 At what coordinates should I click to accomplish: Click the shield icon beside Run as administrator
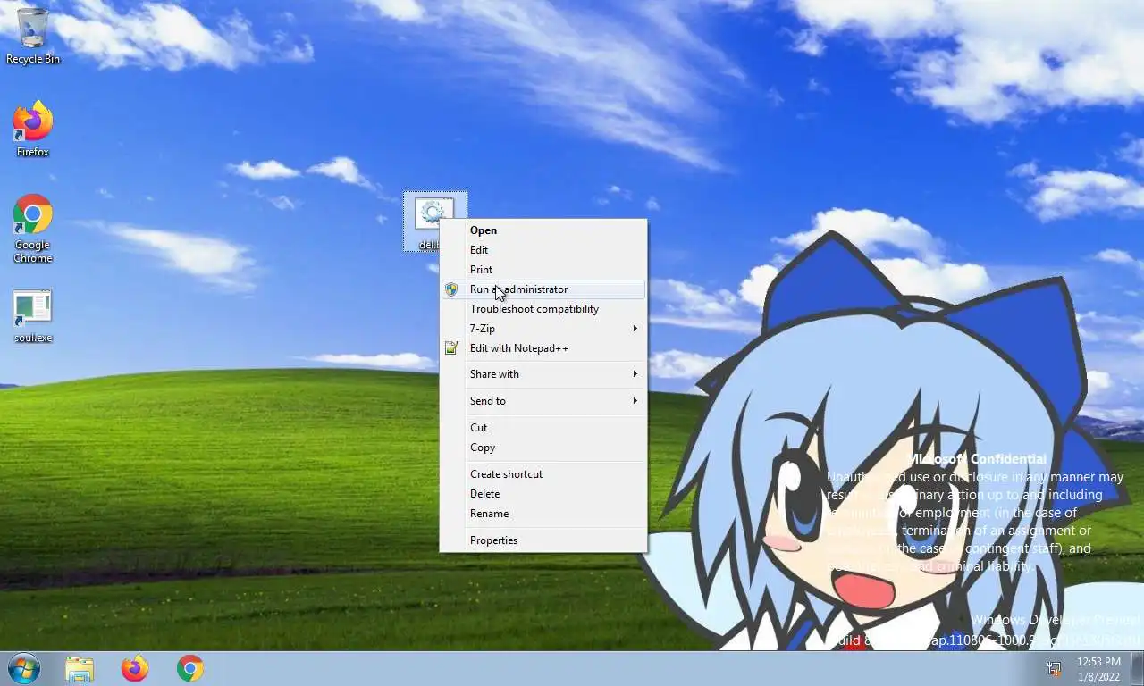tap(451, 289)
